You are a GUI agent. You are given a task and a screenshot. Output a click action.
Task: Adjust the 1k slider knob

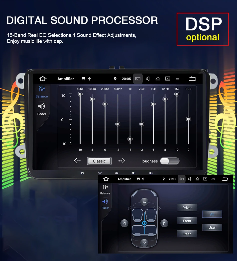[130, 139]
